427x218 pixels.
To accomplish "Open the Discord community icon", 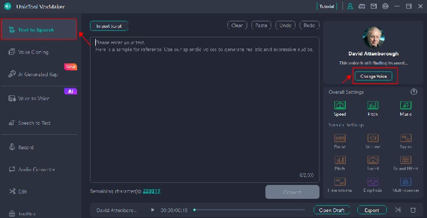I will pyautogui.click(x=362, y=6).
